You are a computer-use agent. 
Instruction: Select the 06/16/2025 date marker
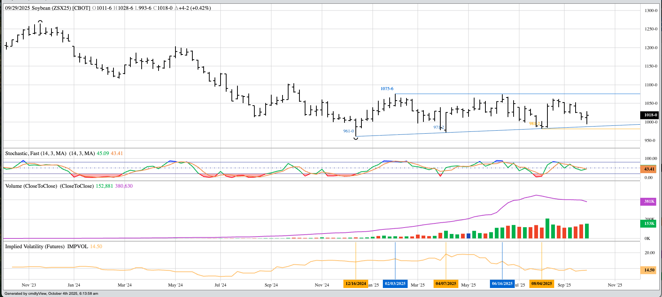click(502, 284)
